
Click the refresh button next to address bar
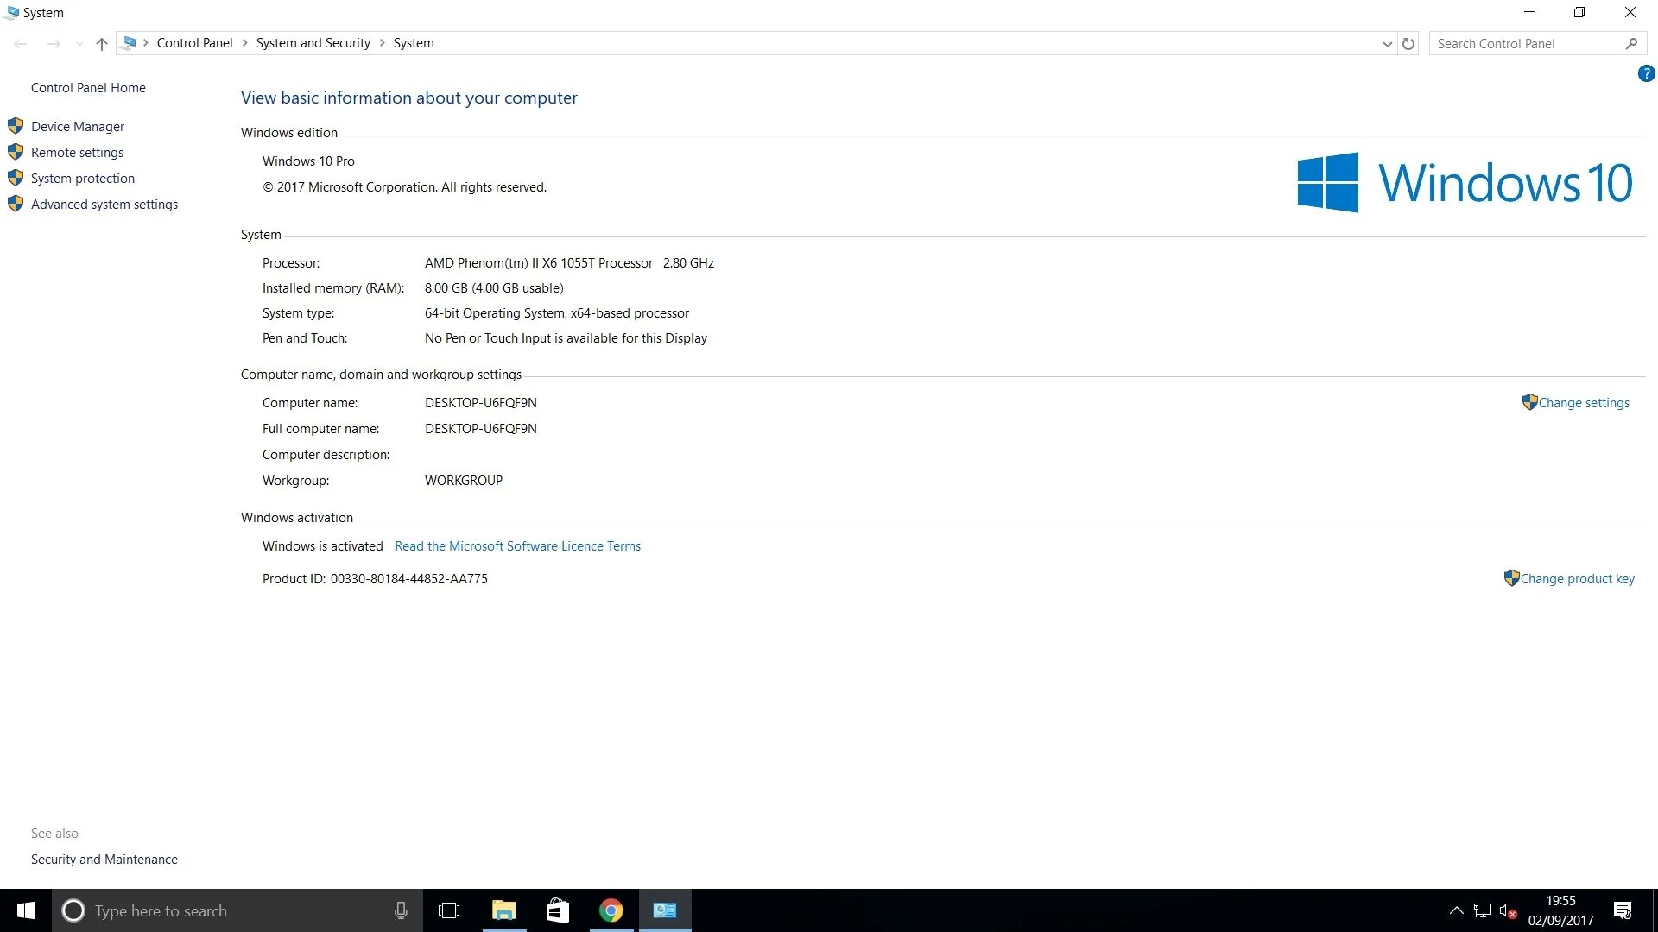[x=1408, y=44]
